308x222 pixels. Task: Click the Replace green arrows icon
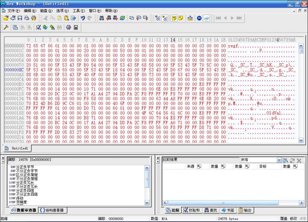122,18
